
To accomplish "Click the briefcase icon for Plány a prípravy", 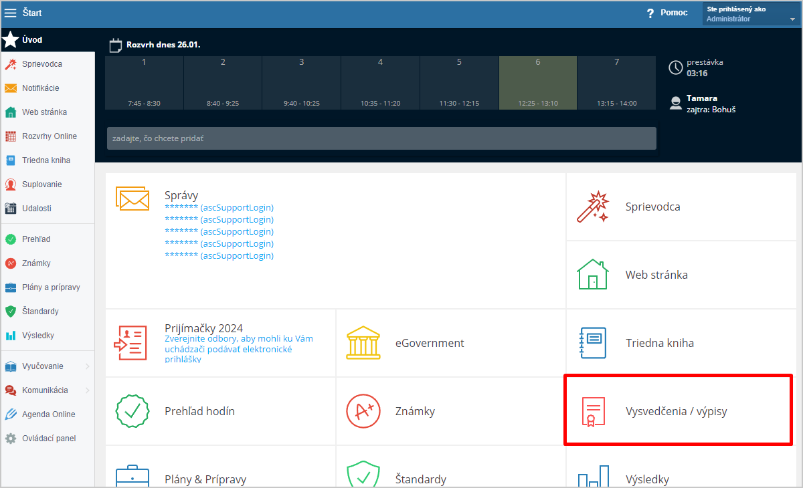I will click(10, 287).
